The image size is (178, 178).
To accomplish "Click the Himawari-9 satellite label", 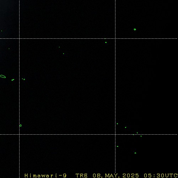I will 45,176.
